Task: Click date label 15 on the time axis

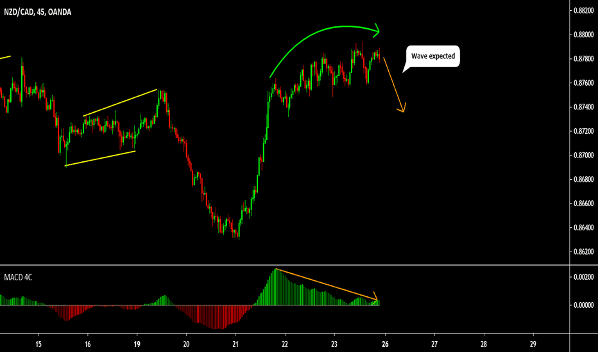Action: point(38,344)
